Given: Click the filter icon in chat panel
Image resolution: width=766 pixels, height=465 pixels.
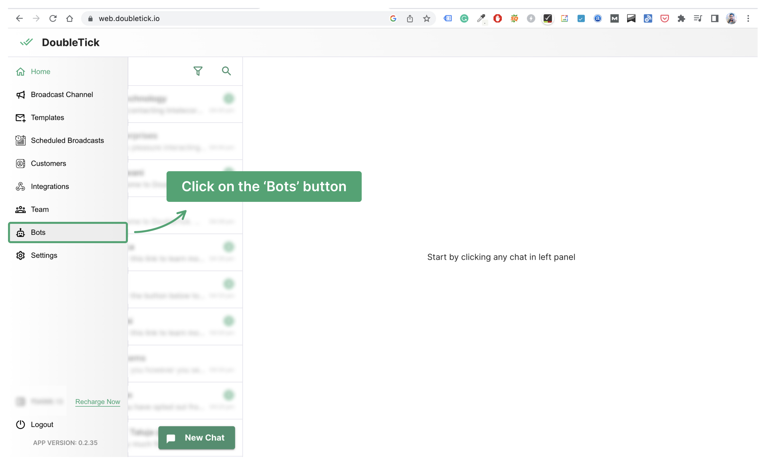Looking at the screenshot, I should (x=197, y=71).
